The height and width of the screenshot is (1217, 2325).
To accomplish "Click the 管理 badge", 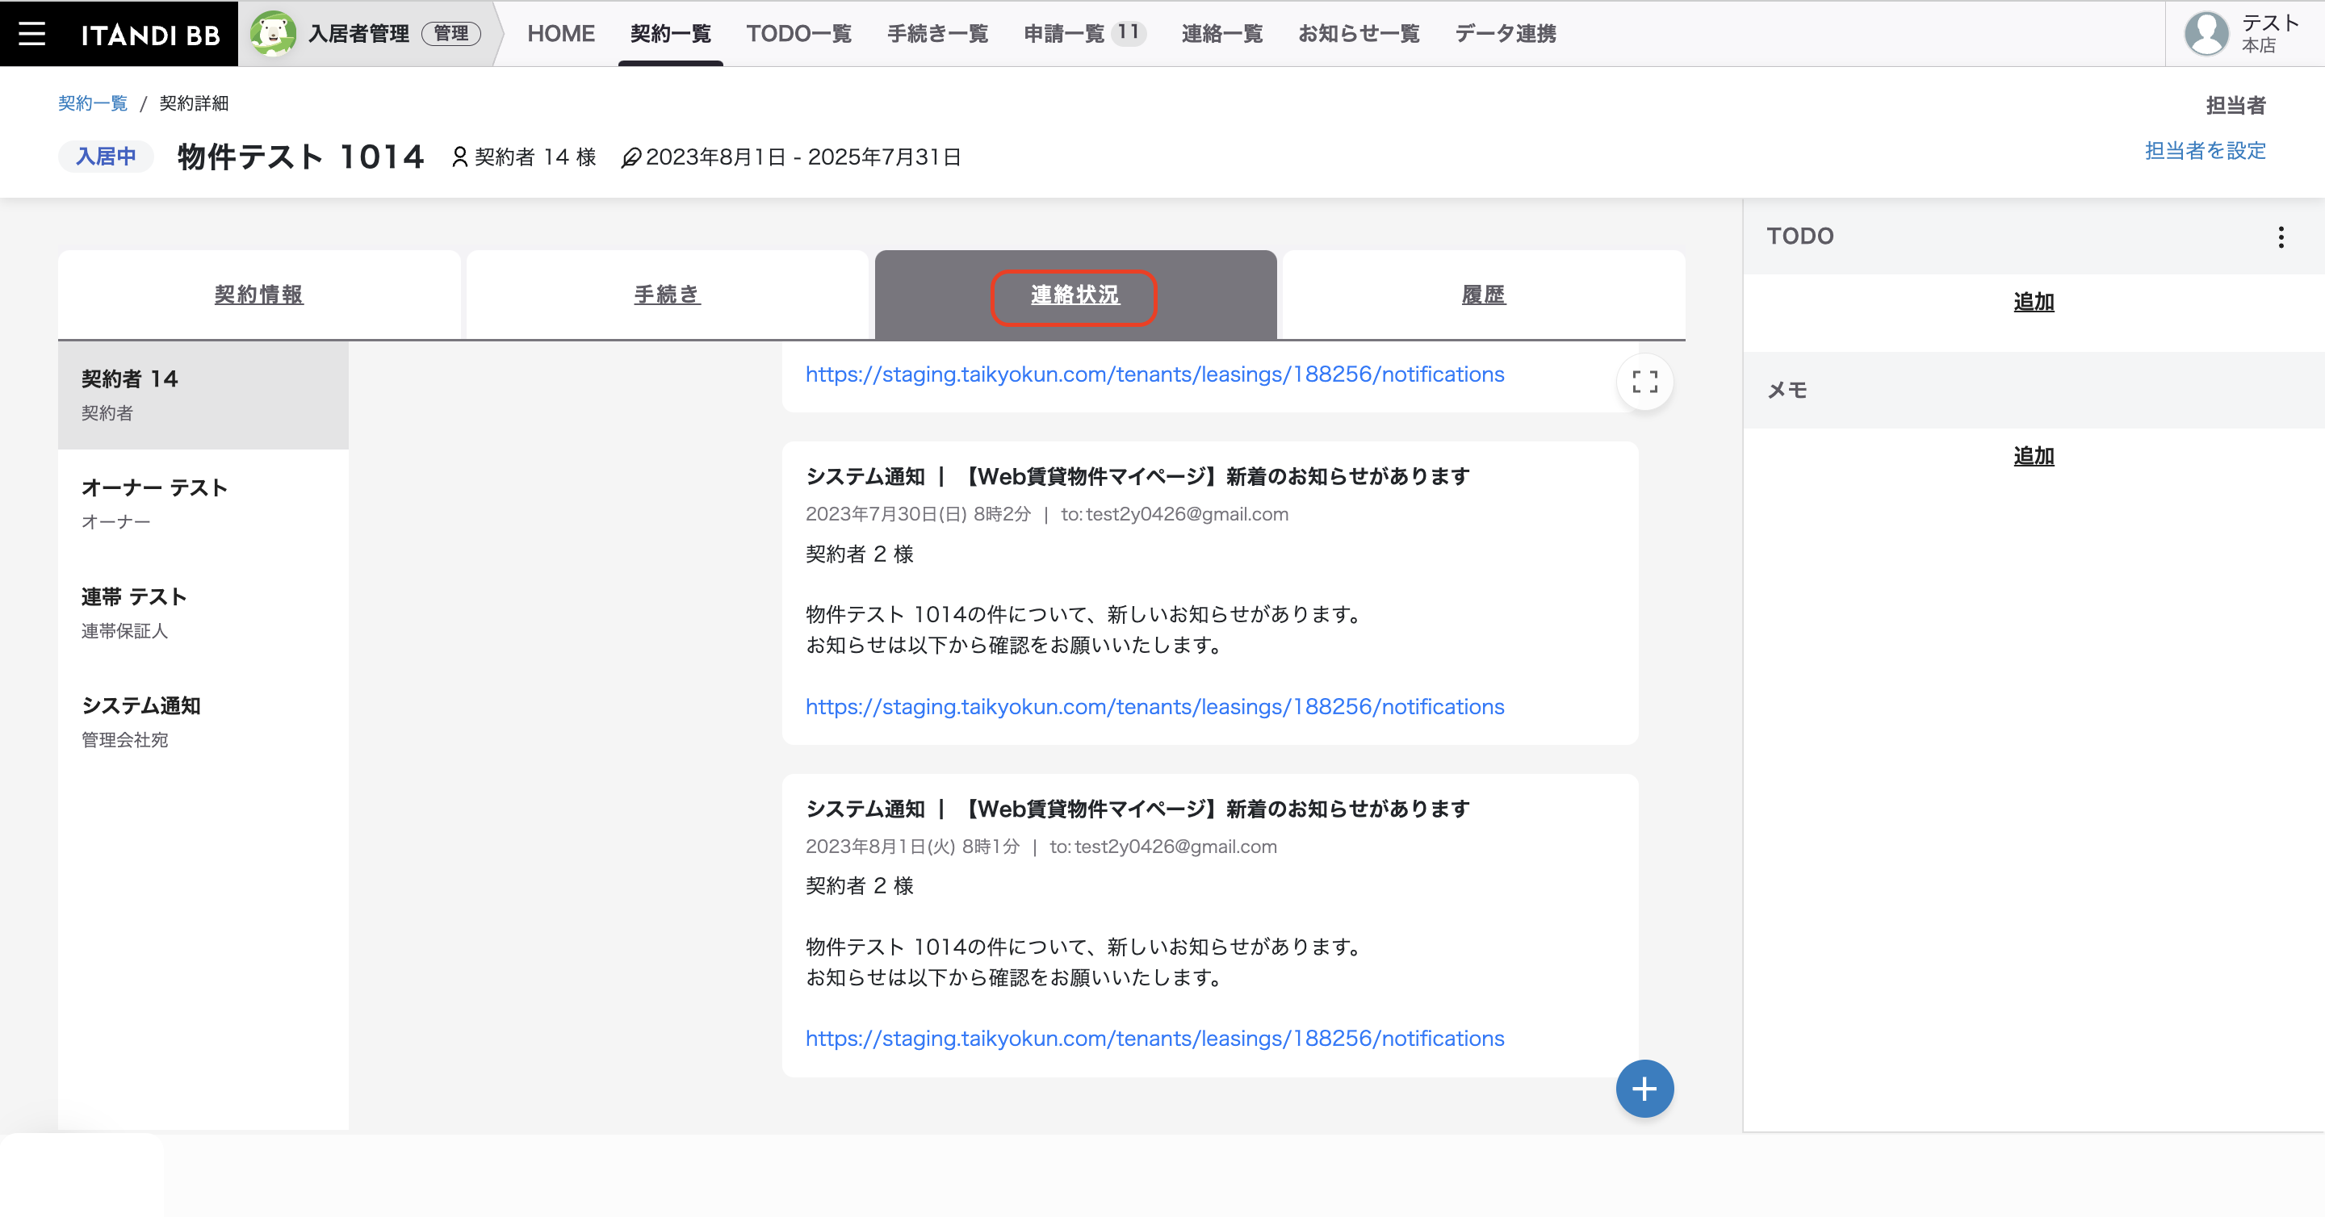I will (x=450, y=33).
